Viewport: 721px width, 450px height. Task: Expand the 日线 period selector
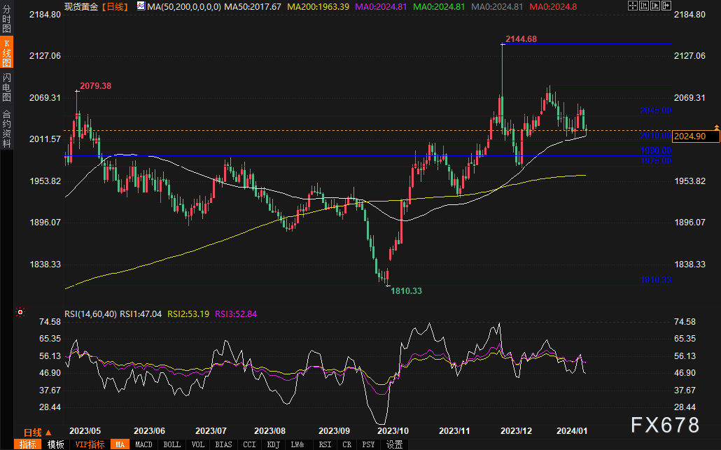pyautogui.click(x=38, y=433)
